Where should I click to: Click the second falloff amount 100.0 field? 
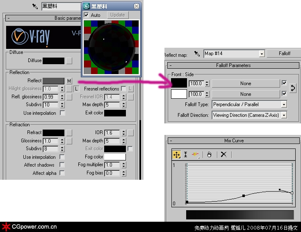pos(196,94)
